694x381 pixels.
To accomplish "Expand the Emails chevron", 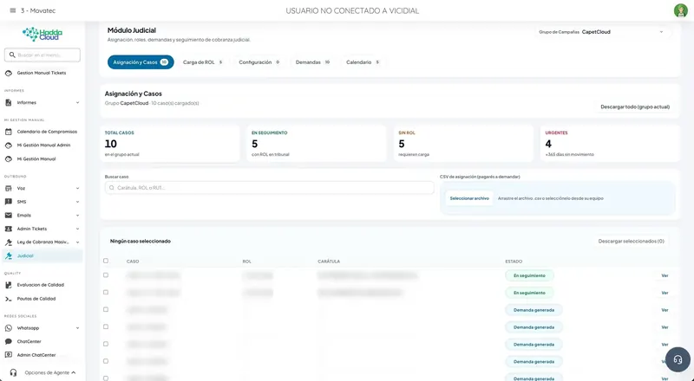I will [77, 216].
